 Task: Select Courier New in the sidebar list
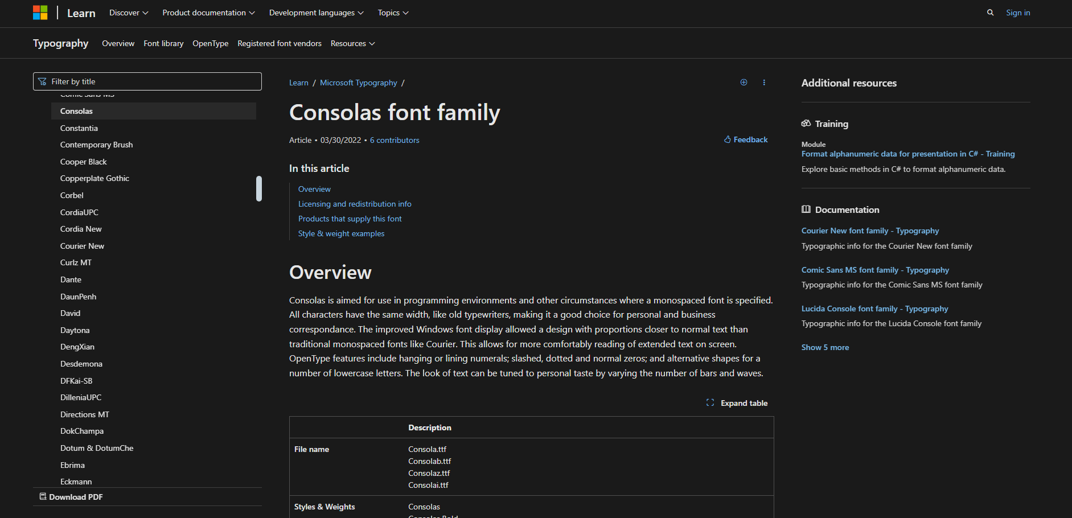pyautogui.click(x=82, y=245)
